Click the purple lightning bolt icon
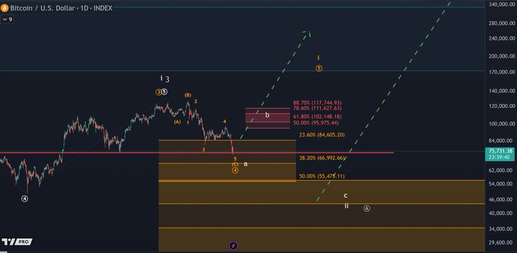 coord(233,246)
